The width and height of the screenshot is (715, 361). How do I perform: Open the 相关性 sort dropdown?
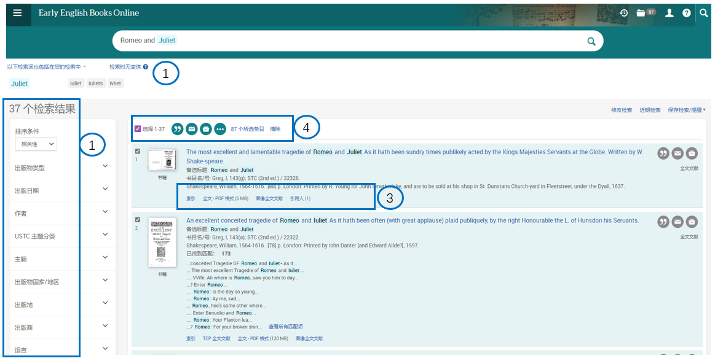click(x=36, y=144)
